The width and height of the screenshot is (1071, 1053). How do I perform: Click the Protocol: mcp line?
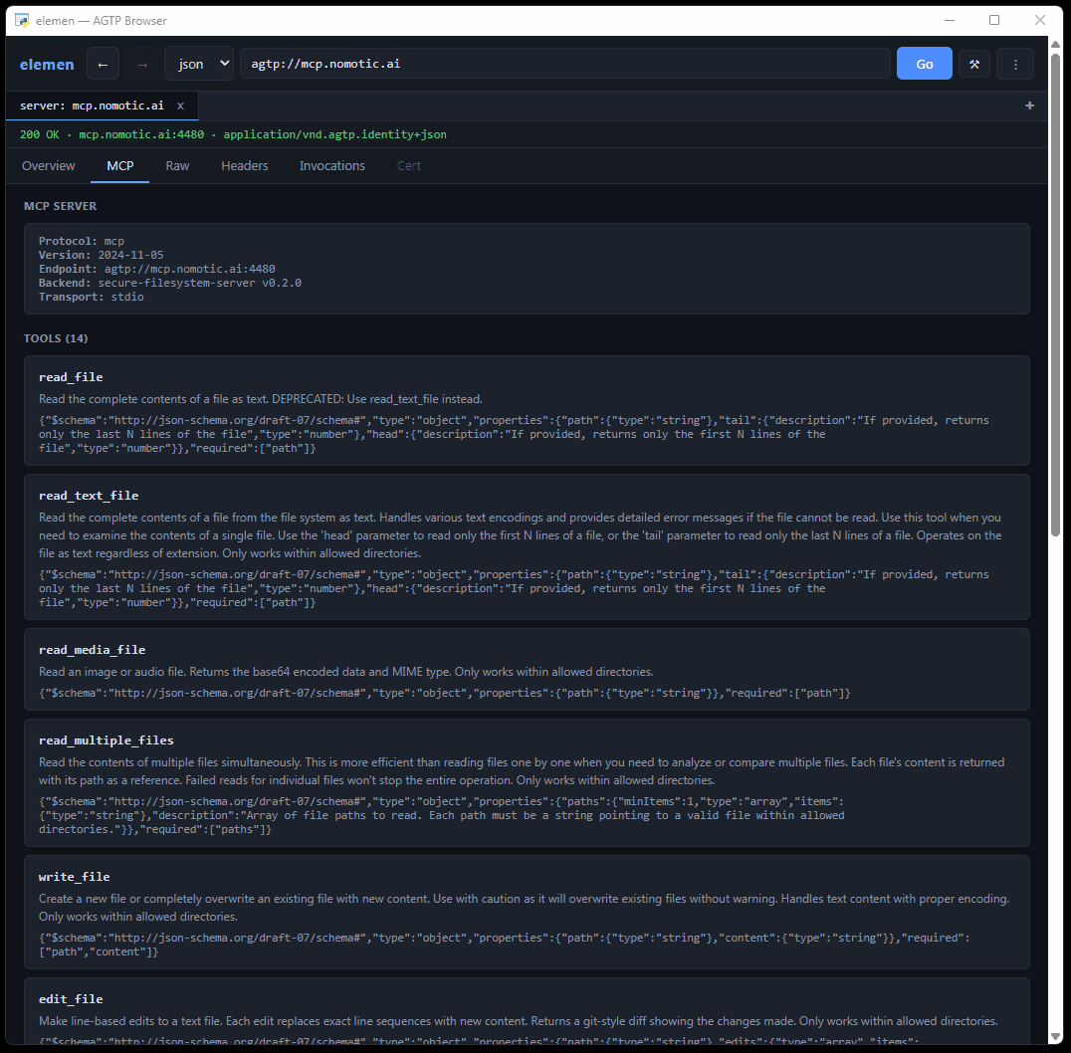[82, 241]
